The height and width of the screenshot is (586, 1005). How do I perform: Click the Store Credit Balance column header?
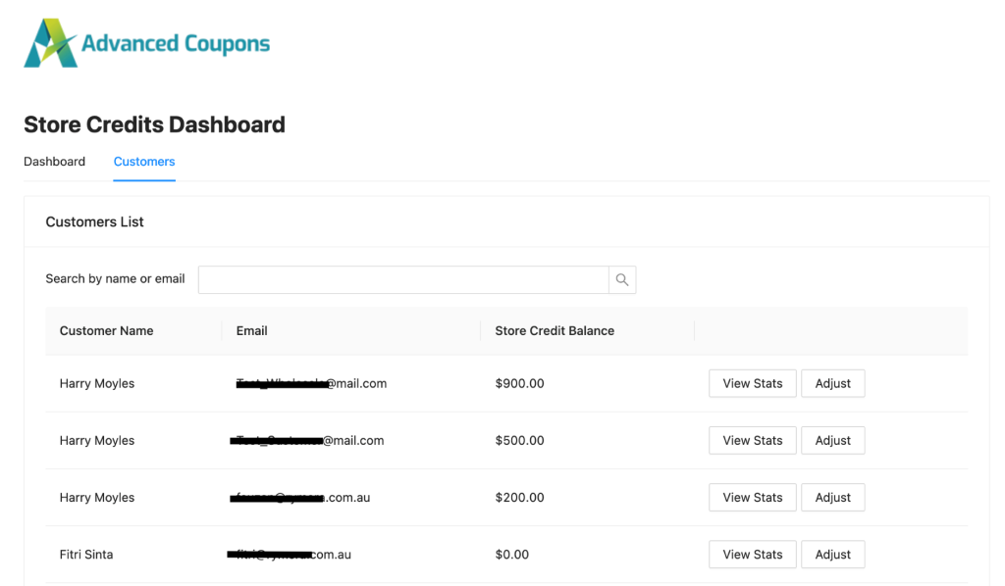[555, 331]
